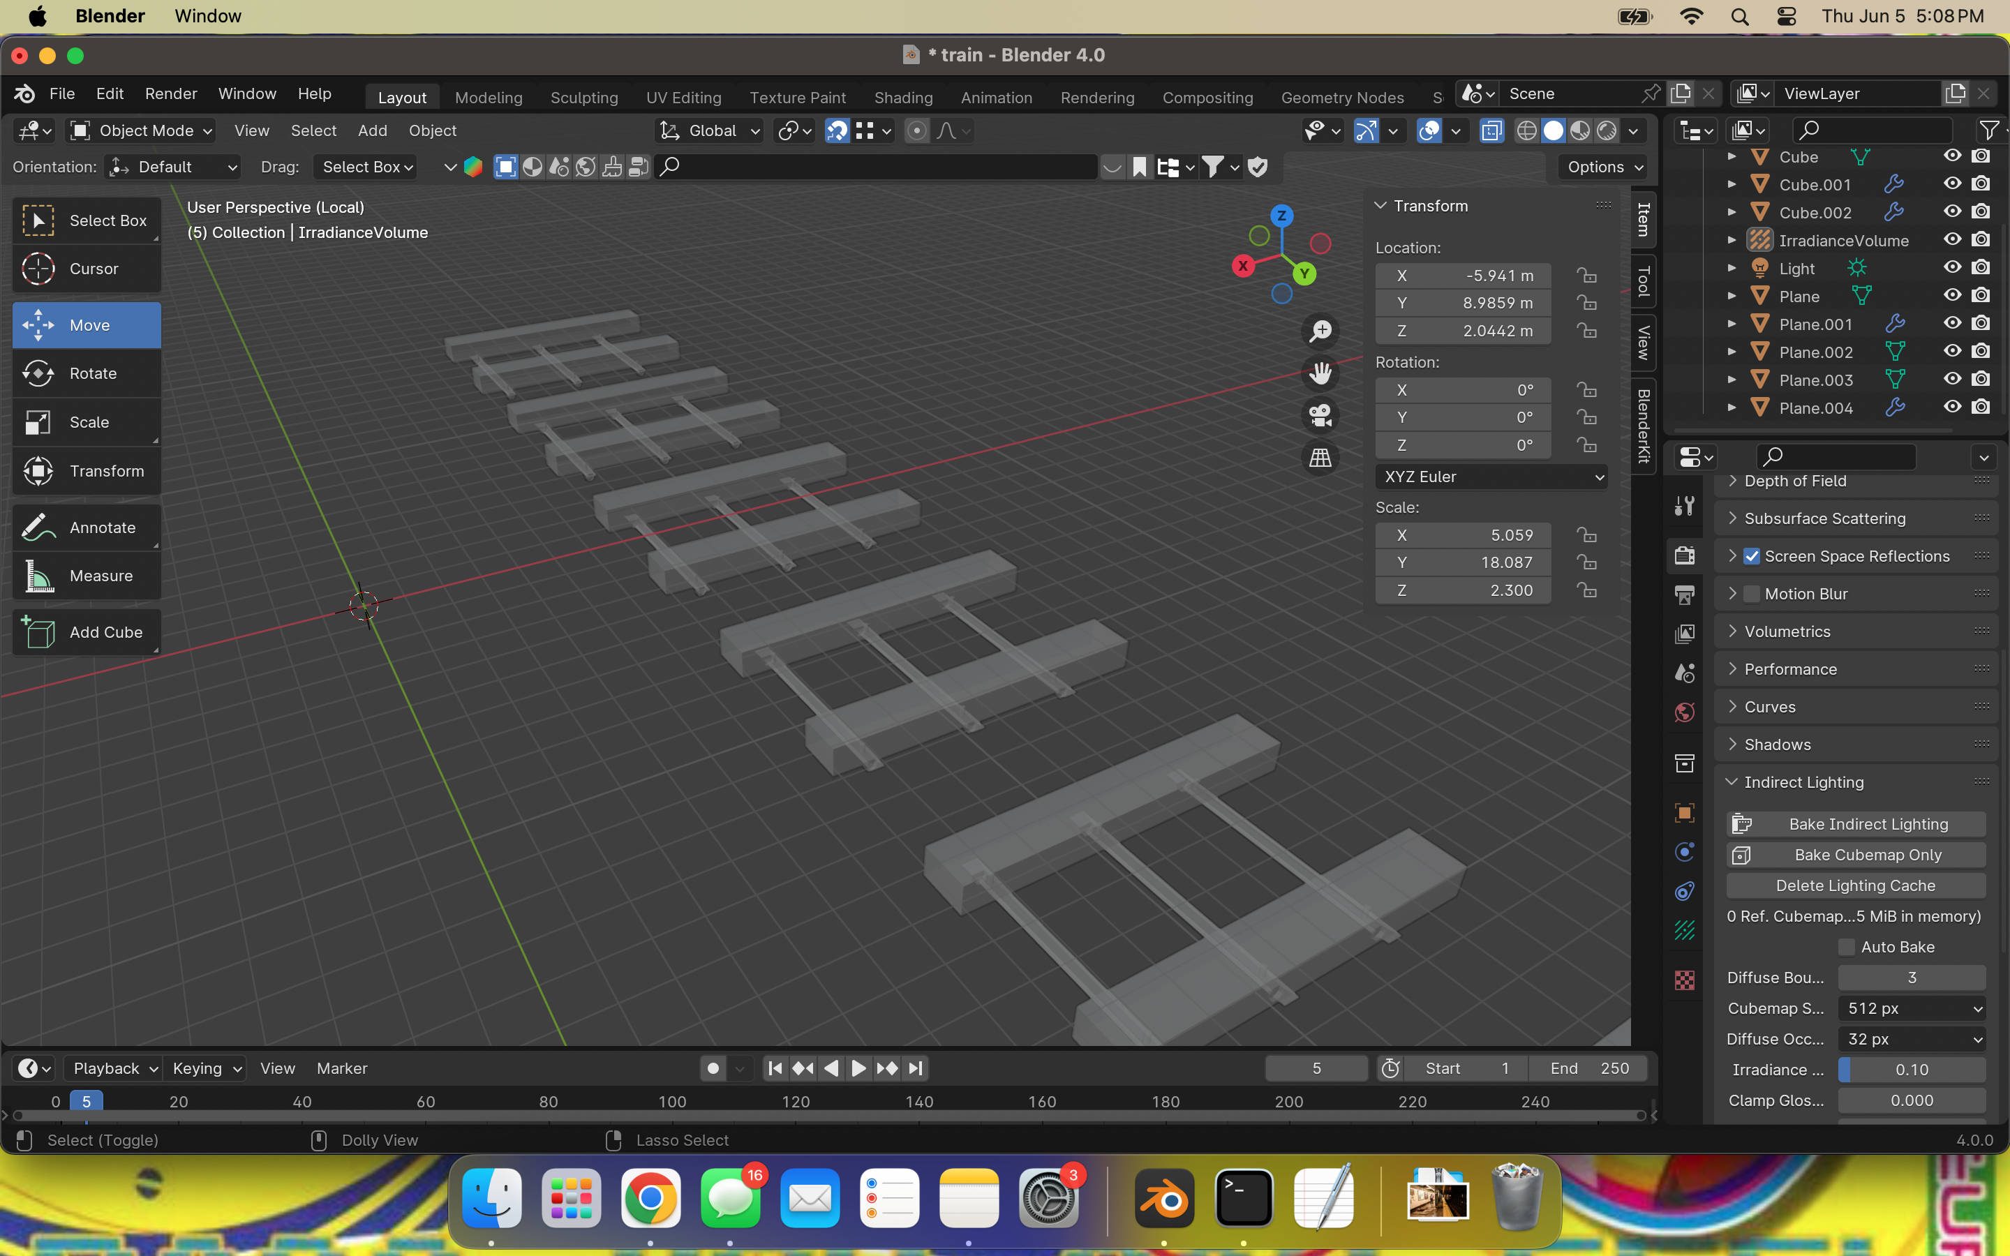Open Global transform orientation dropdown
Viewport: 2010px width, 1256px height.
click(x=710, y=130)
